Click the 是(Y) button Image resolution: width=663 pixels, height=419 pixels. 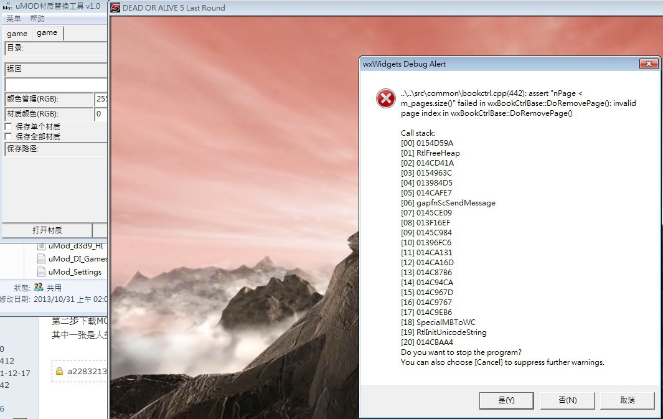click(506, 400)
